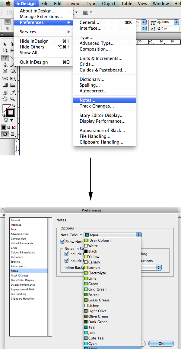
Task: Select the Ellipse tool
Action: point(12,71)
